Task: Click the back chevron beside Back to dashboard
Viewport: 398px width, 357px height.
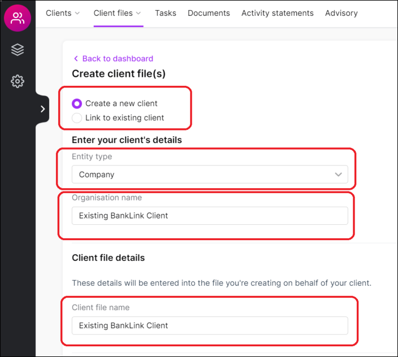Action: click(x=76, y=59)
